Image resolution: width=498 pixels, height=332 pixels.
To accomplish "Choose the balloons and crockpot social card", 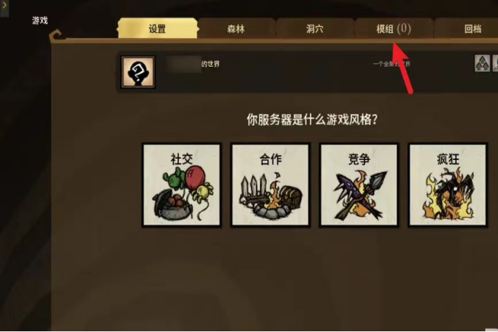I will (x=182, y=185).
